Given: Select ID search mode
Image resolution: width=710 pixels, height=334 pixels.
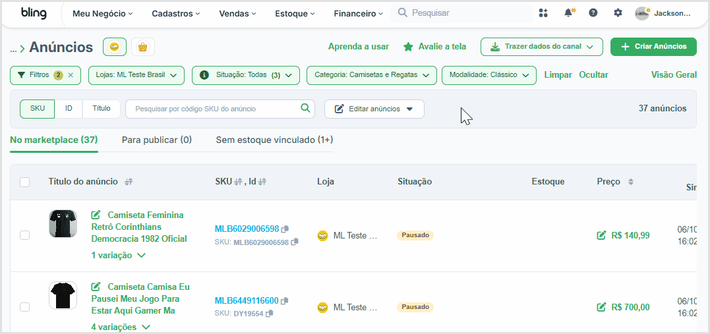Looking at the screenshot, I should click(69, 109).
